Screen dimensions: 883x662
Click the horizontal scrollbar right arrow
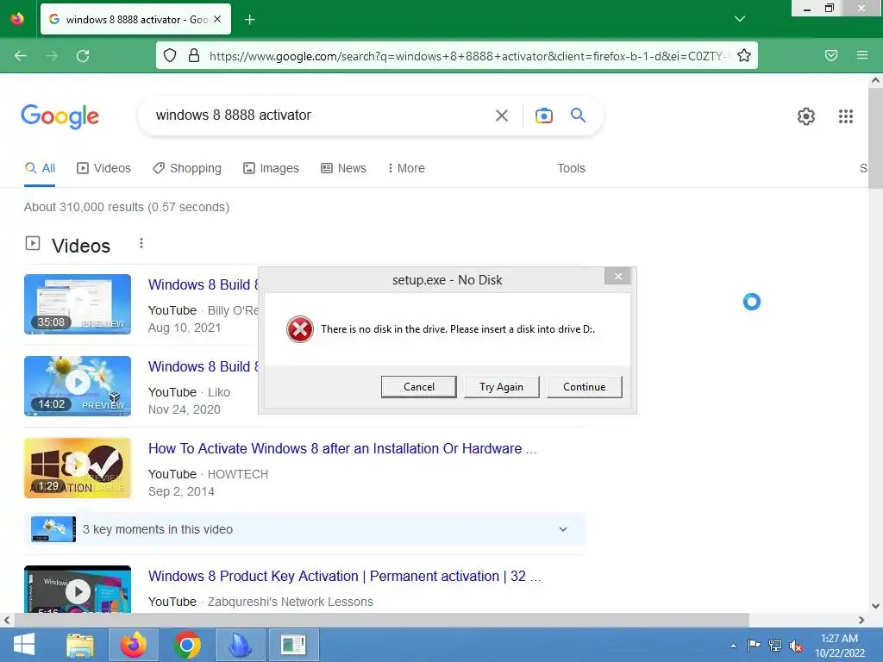(861, 621)
